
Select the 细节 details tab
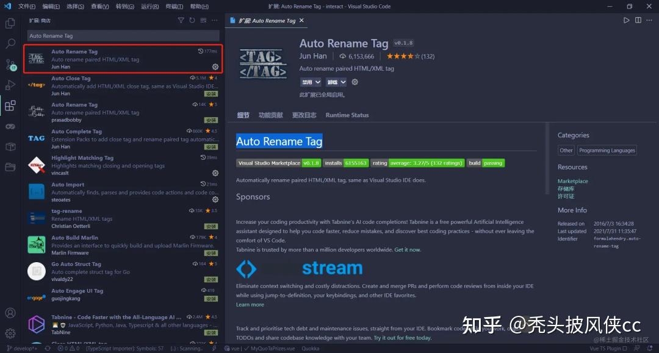pos(243,115)
